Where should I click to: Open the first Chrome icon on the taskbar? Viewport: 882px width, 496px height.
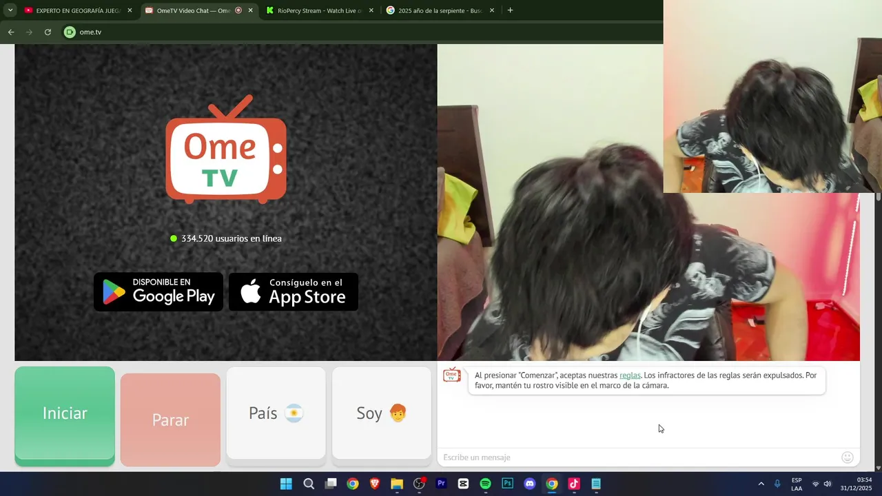[353, 484]
